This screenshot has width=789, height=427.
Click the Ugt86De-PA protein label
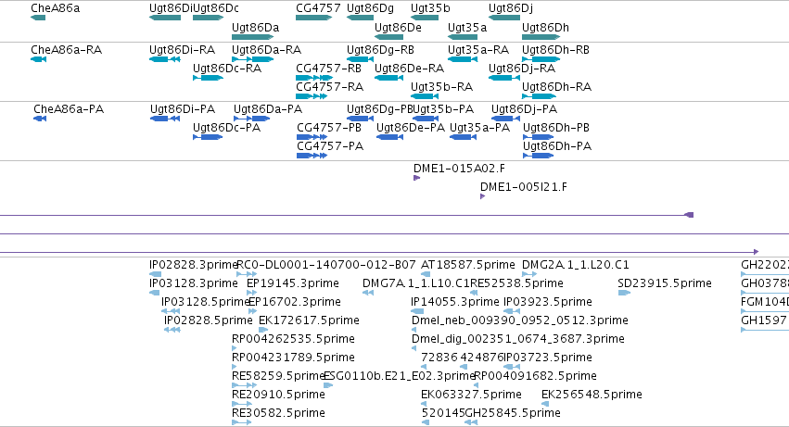411,128
